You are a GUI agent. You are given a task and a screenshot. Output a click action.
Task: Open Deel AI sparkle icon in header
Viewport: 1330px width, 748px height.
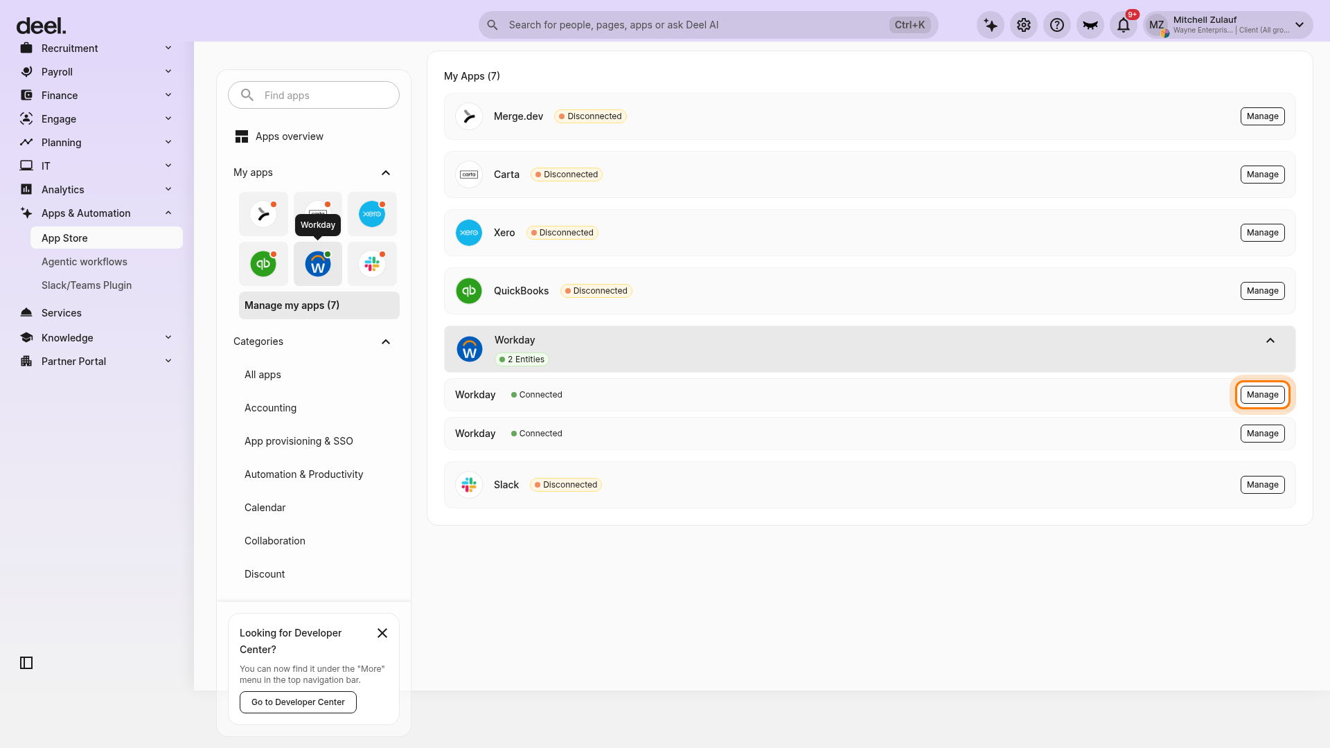pos(991,25)
